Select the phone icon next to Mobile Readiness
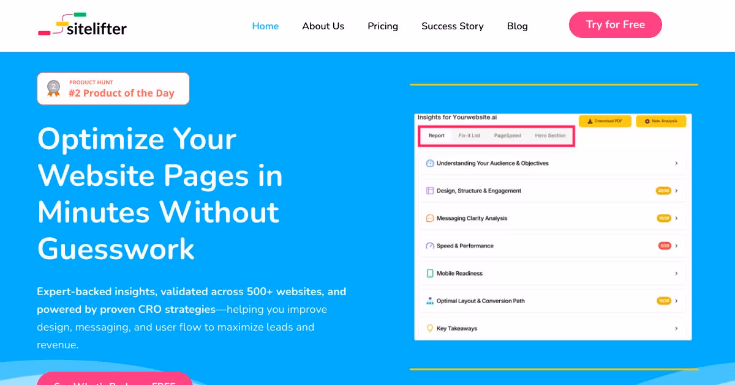735x385 pixels. 429,273
